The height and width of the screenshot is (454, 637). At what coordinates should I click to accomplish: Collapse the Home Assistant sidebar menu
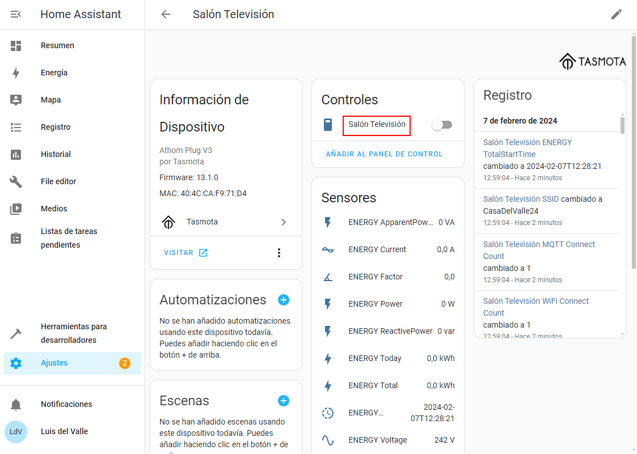[x=16, y=15]
